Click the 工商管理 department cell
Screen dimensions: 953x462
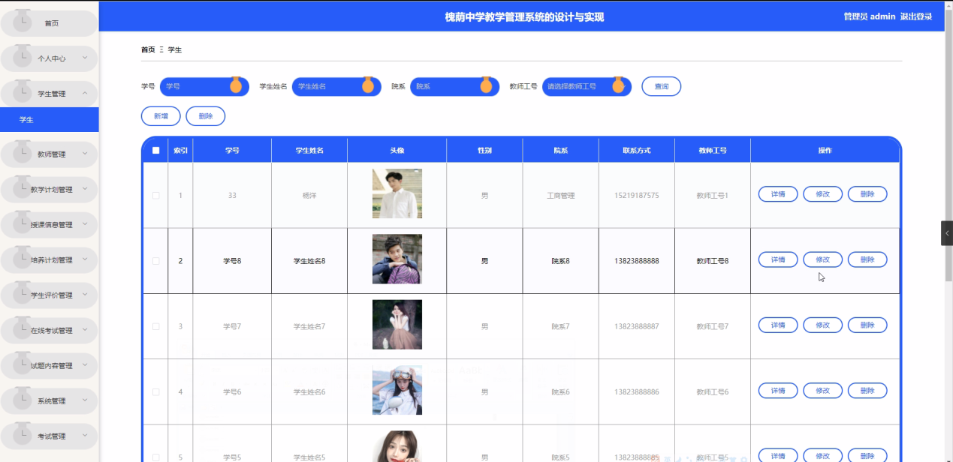560,196
